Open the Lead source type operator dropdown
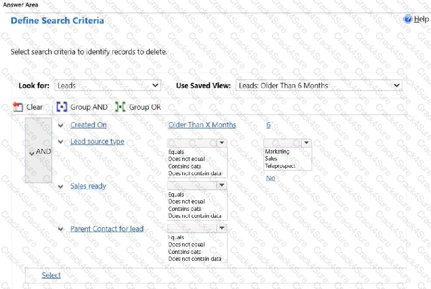The image size is (431, 289). point(222,143)
